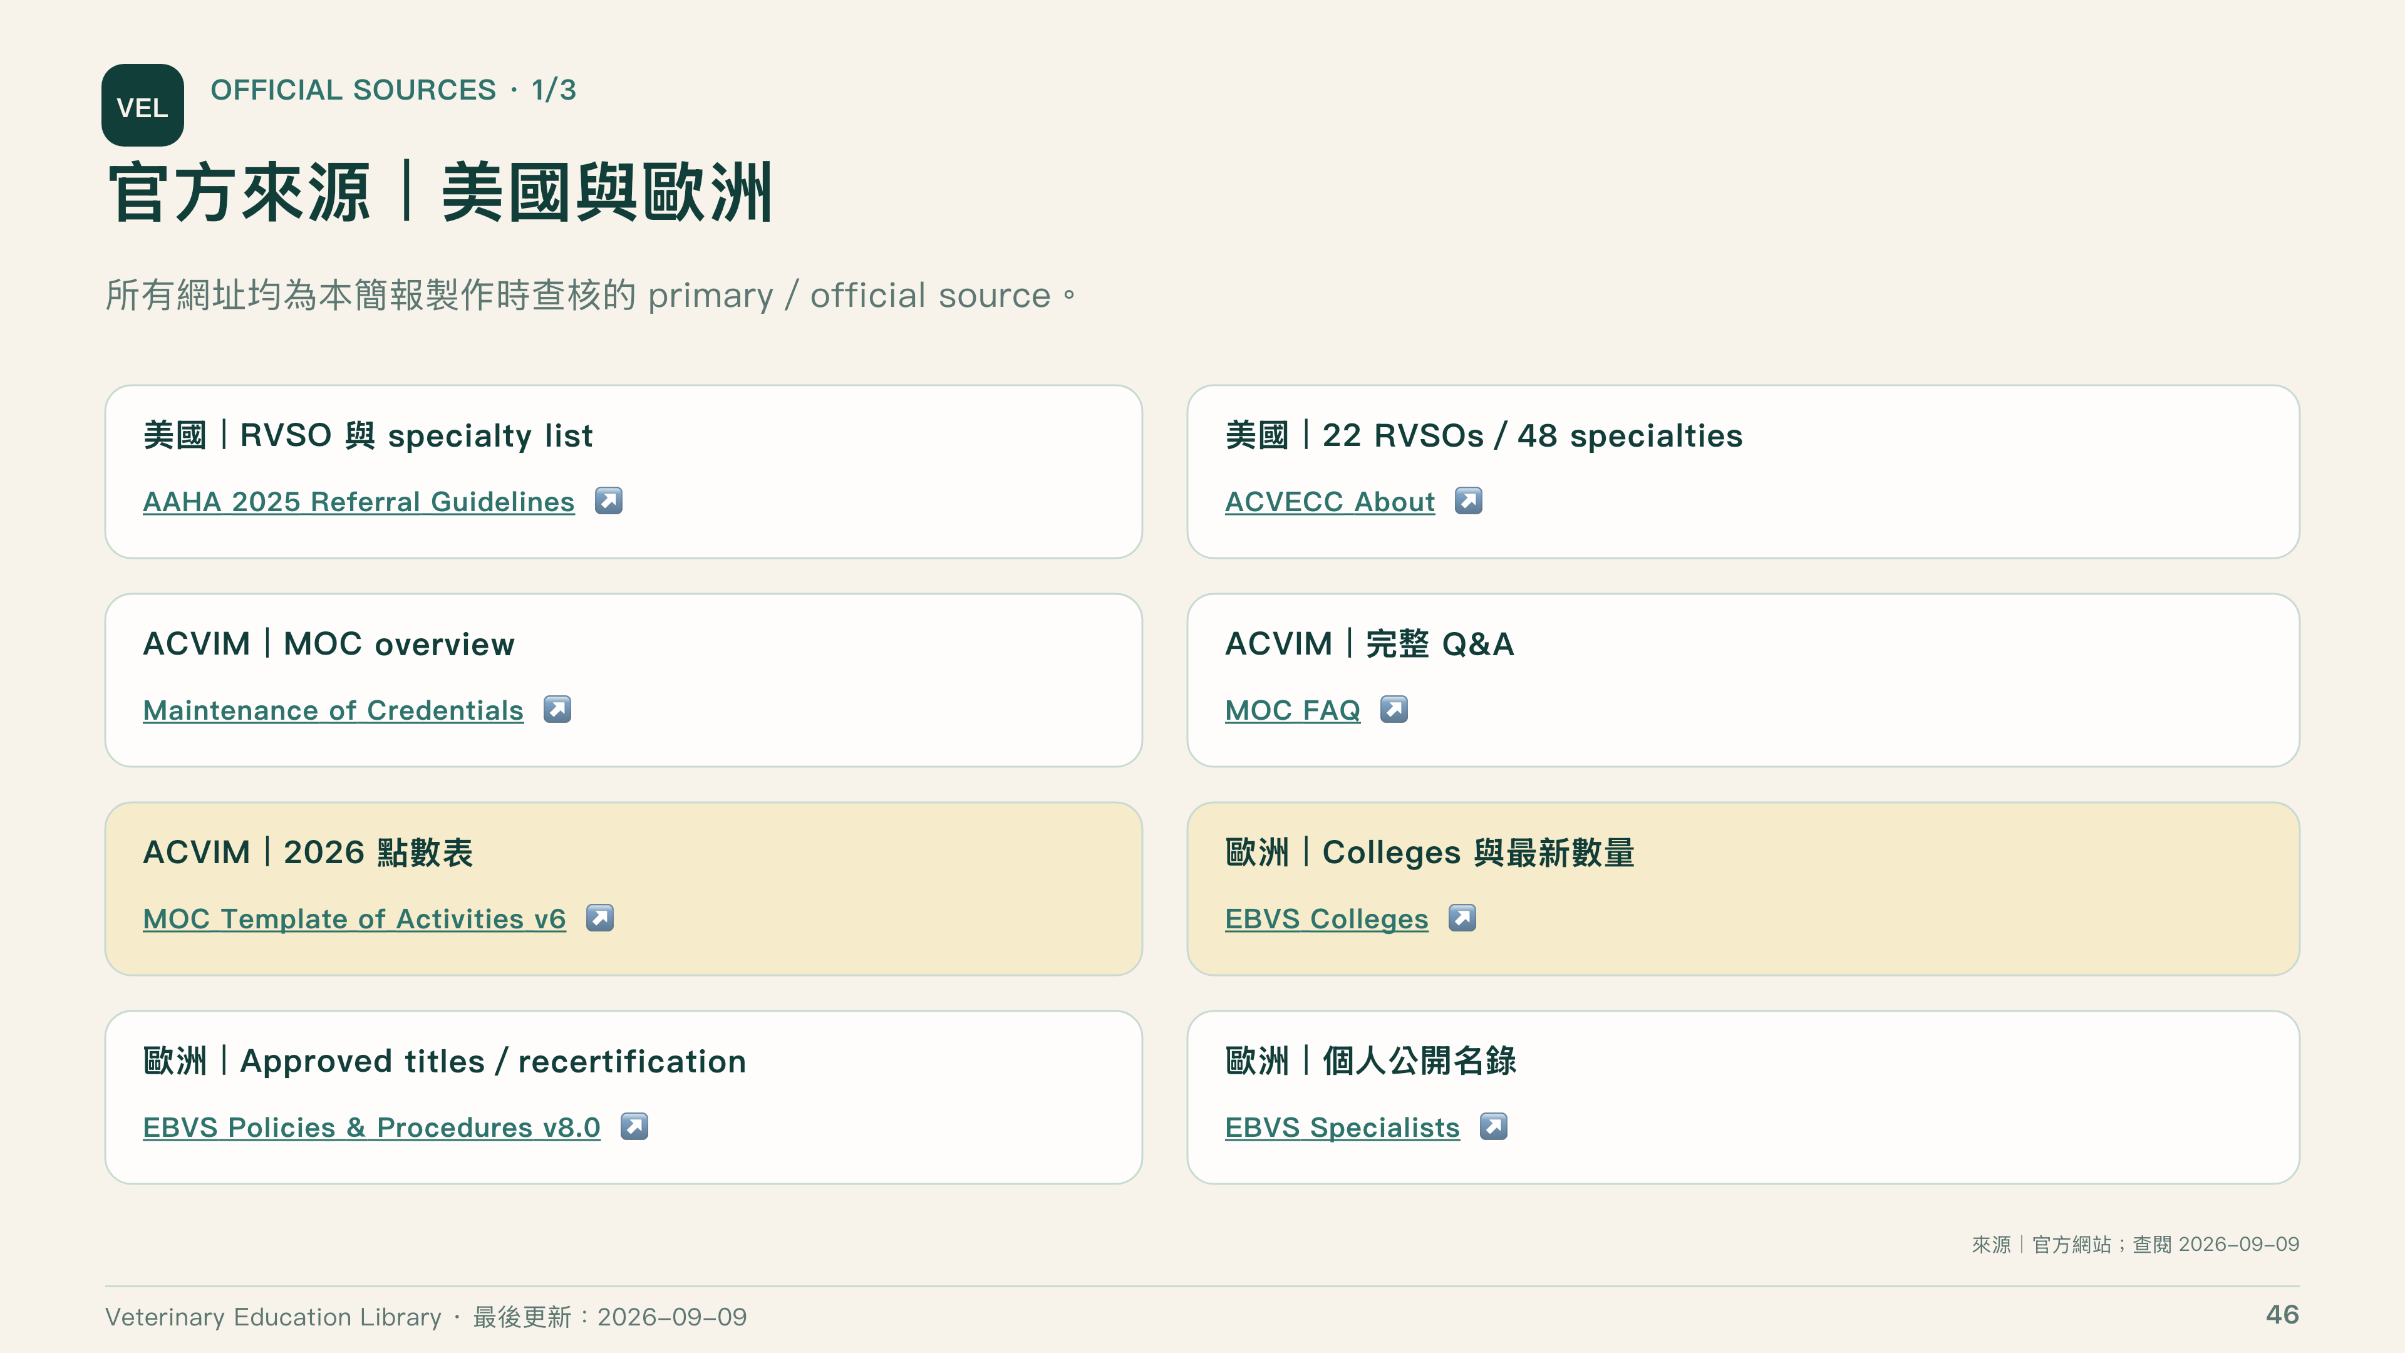The image size is (2405, 1353).
Task: Click '歐洲｜Approved titles / recertification' heading
Action: coord(445,1060)
